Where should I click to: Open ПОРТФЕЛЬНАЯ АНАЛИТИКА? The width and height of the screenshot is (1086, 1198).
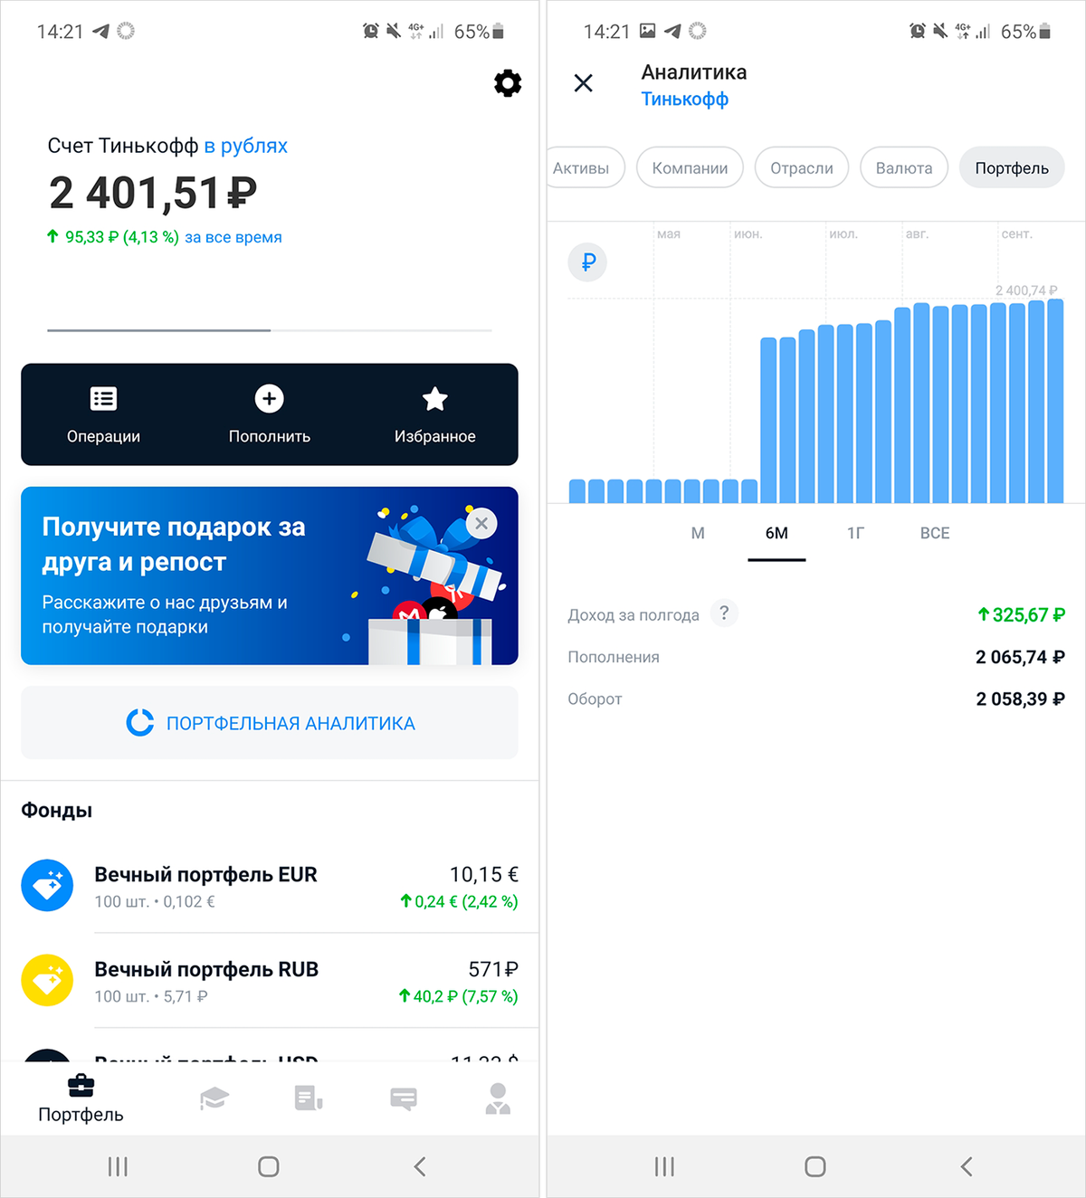[x=270, y=723]
